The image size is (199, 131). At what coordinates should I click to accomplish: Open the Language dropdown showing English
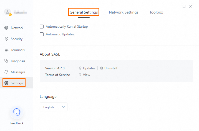click(54, 107)
